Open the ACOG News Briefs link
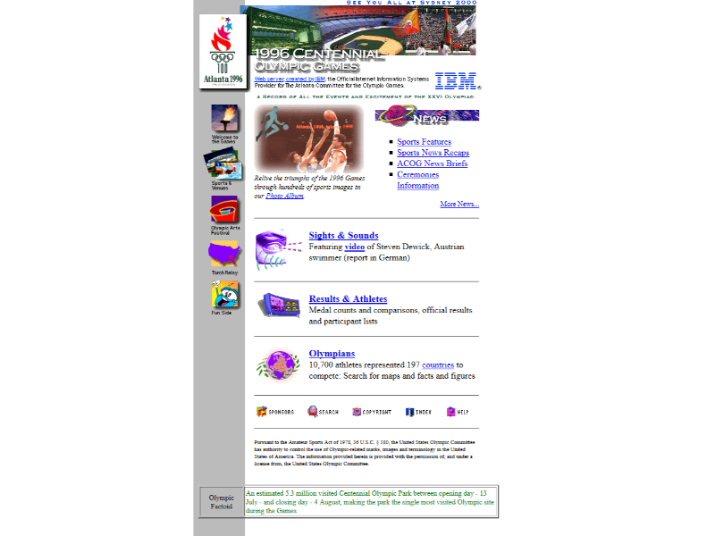The image size is (715, 536). 432,163
